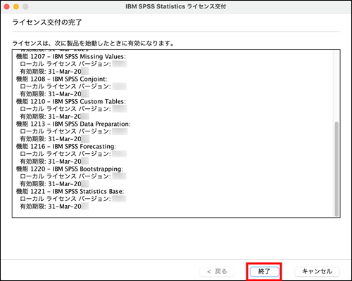352x281 pixels.
Task: Click the キャンセル cancel button
Action: click(x=317, y=271)
